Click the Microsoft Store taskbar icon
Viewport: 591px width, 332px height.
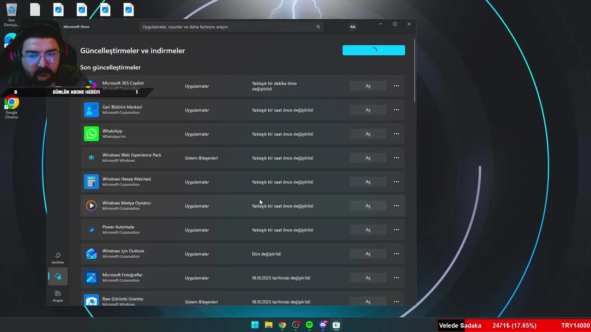click(x=337, y=325)
